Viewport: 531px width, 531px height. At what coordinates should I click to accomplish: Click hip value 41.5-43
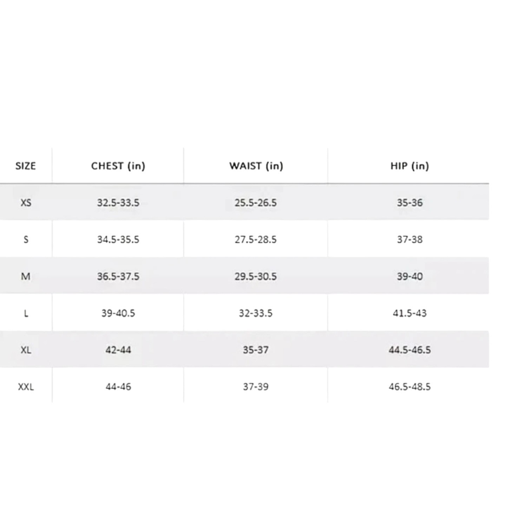pyautogui.click(x=409, y=313)
